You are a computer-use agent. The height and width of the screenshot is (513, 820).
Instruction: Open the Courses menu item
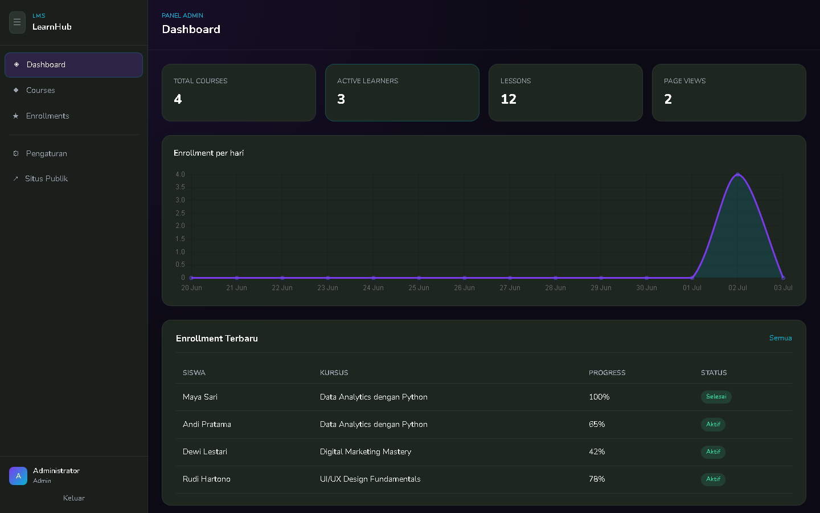pyautogui.click(x=73, y=90)
